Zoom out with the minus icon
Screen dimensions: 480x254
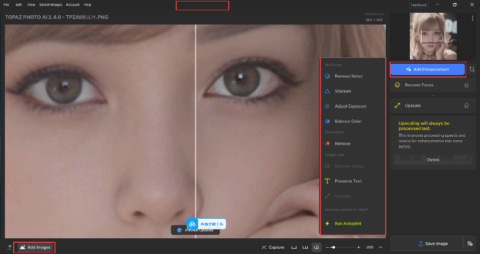(327, 247)
